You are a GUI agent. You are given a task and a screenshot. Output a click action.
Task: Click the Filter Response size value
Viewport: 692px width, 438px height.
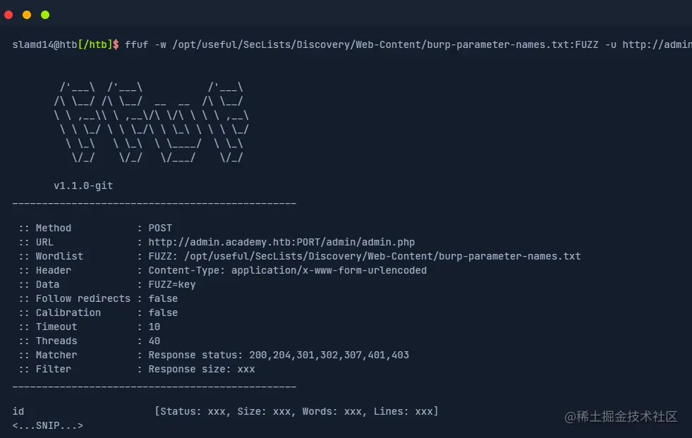202,369
